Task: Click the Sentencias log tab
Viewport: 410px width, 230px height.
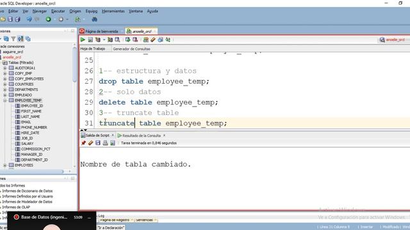Action: tap(144, 220)
